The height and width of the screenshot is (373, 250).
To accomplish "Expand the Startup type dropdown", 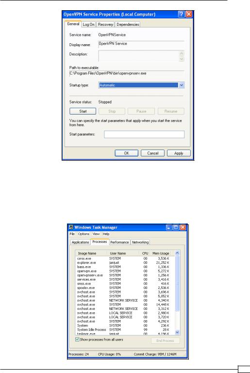I will point(182,85).
